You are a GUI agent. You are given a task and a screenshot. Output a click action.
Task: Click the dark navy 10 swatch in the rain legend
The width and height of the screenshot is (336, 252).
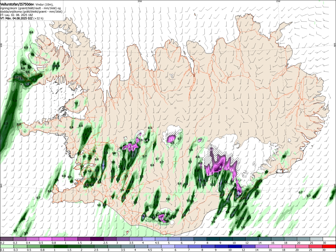(234, 246)
